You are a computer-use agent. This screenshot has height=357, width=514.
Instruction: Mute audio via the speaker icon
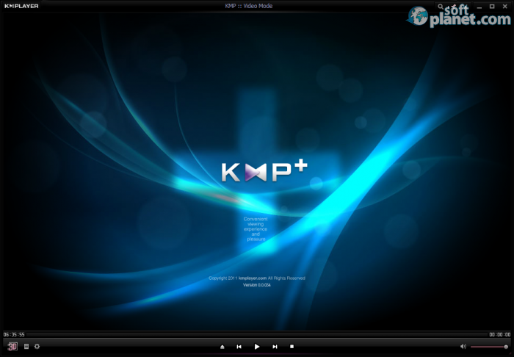tap(463, 347)
